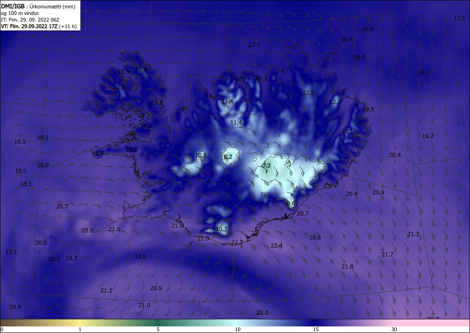Click the 0 label on the color scale
The height and width of the screenshot is (333, 470).
pos(2,329)
